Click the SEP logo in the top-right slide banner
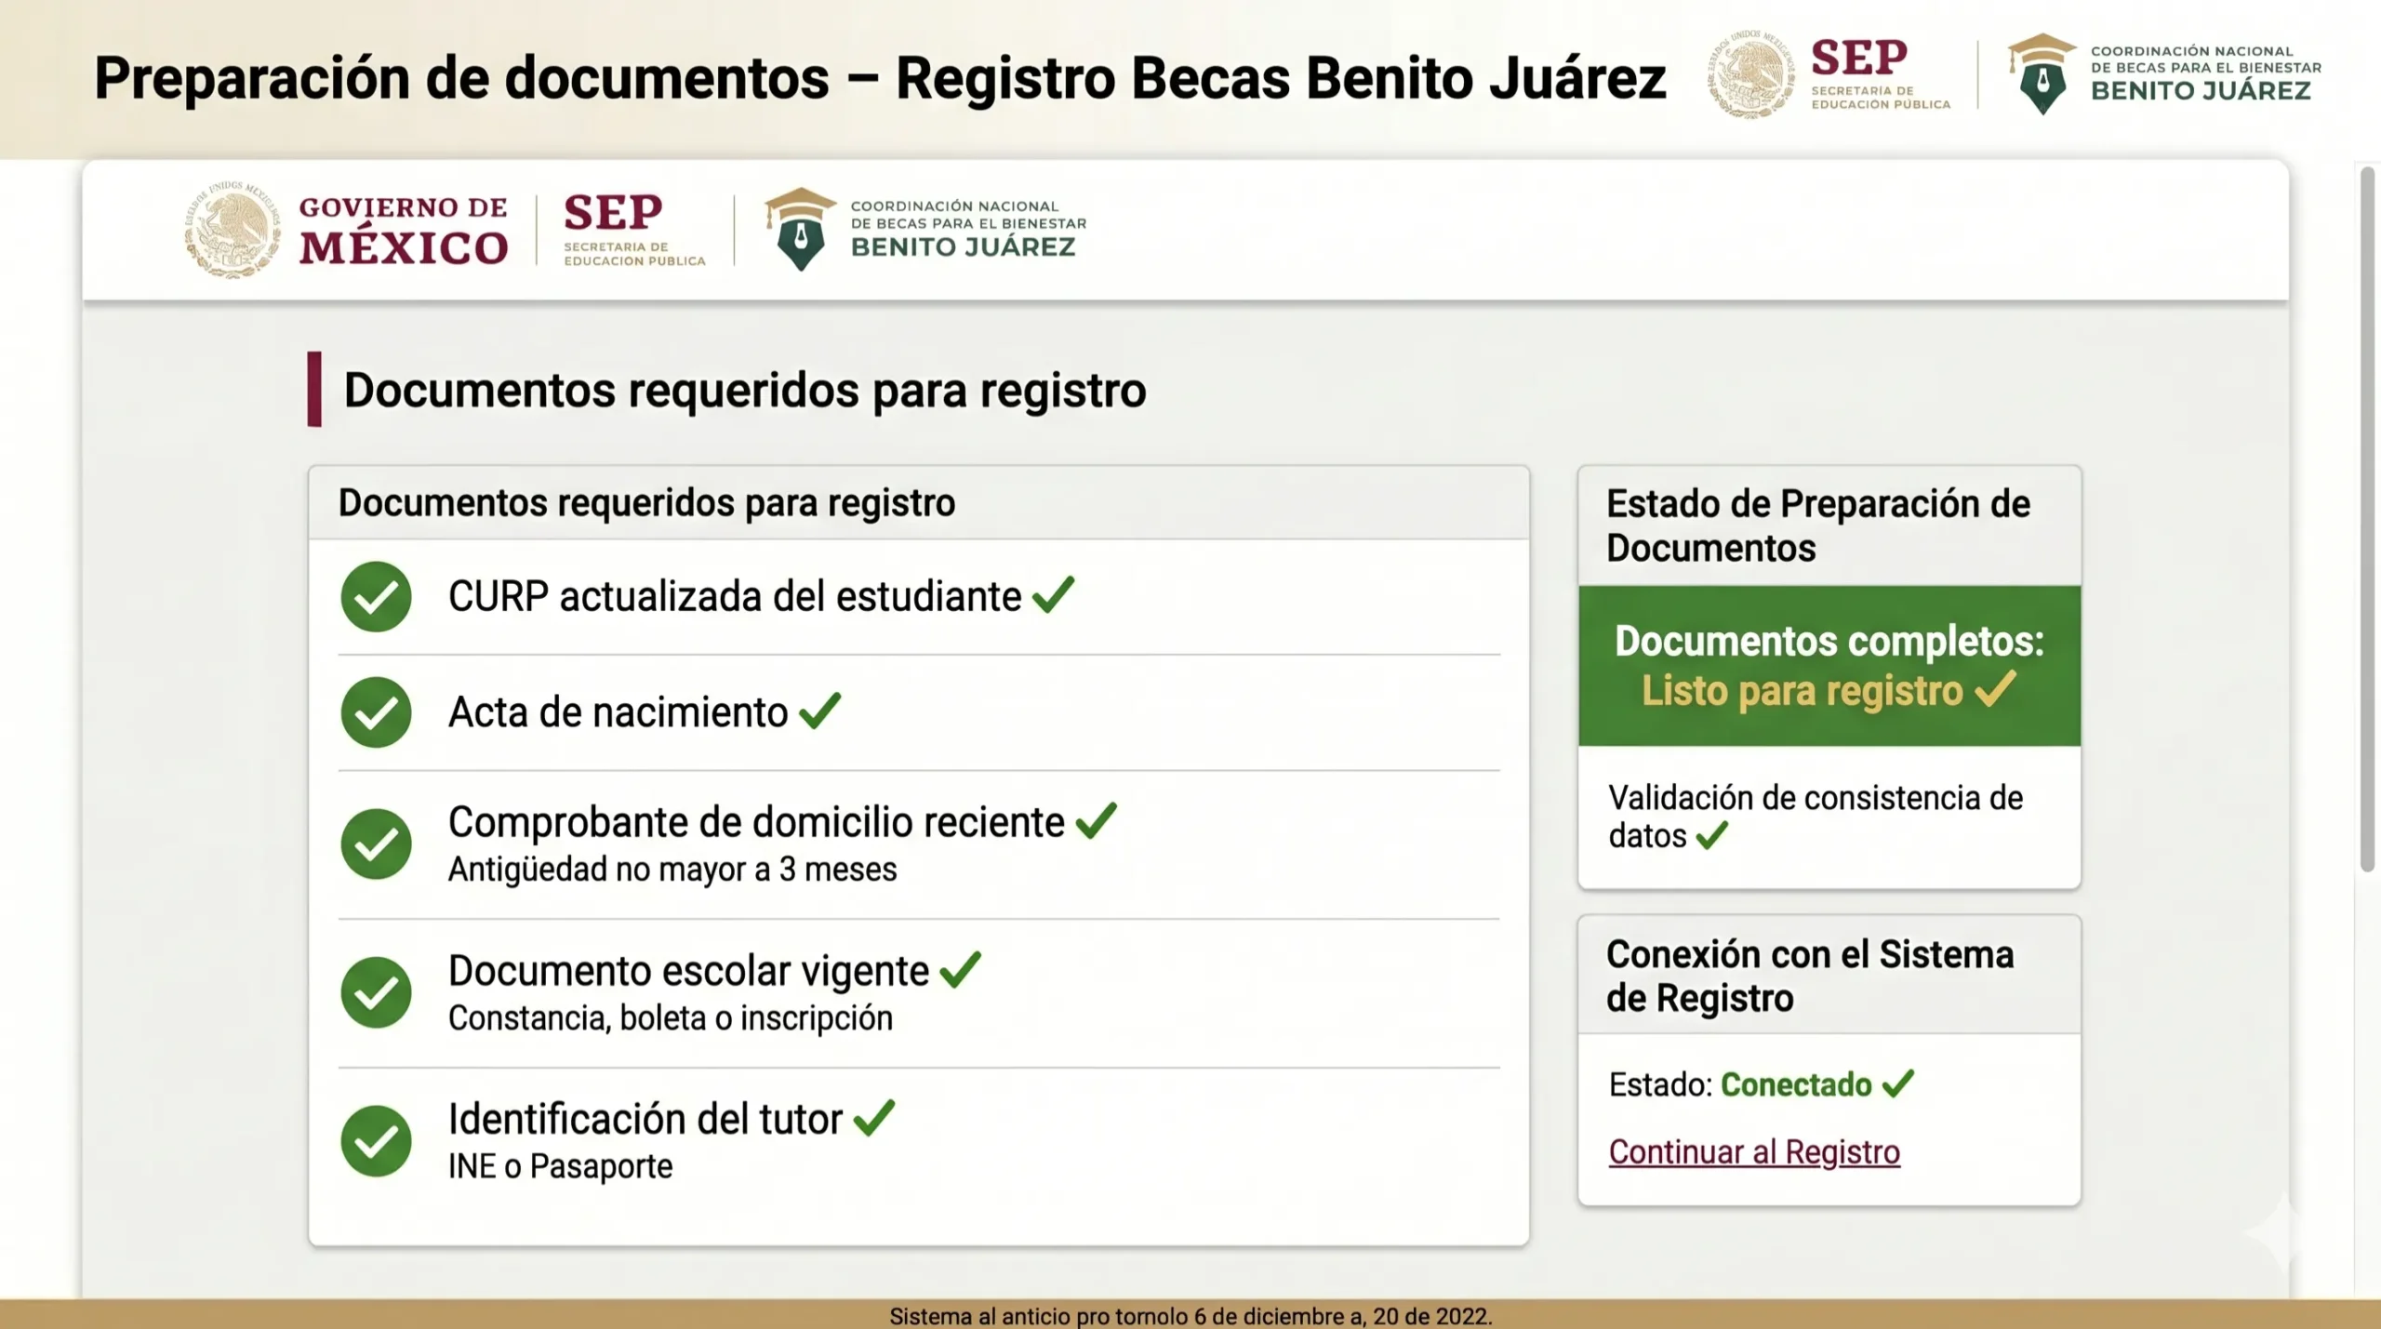Viewport: 2381px width, 1329px height. 1880,74
